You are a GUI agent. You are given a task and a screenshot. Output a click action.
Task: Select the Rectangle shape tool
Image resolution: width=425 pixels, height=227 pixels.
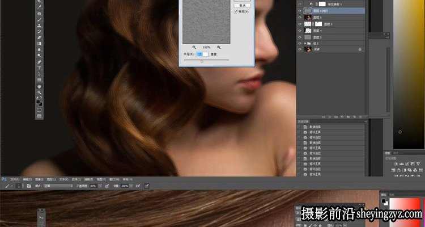pyautogui.click(x=39, y=80)
